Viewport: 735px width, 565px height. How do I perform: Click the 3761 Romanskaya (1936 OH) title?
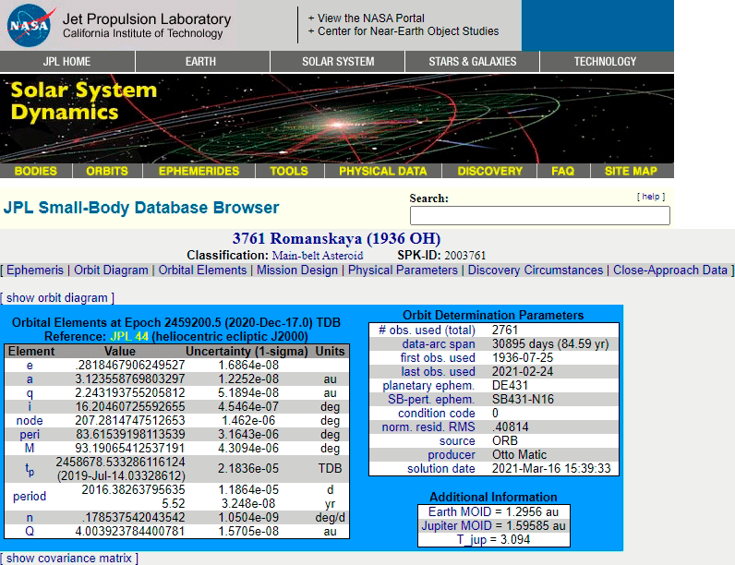[x=336, y=238]
